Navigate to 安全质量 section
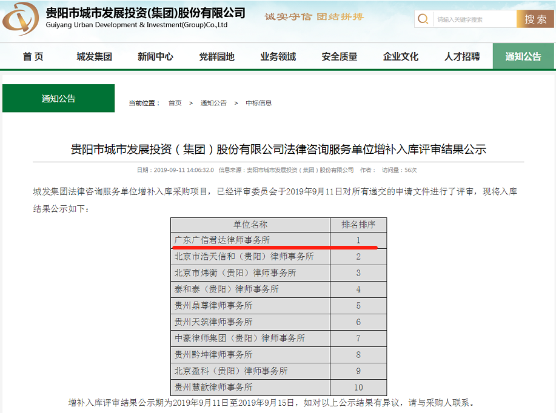The width and height of the screenshot is (556, 413). [x=339, y=56]
